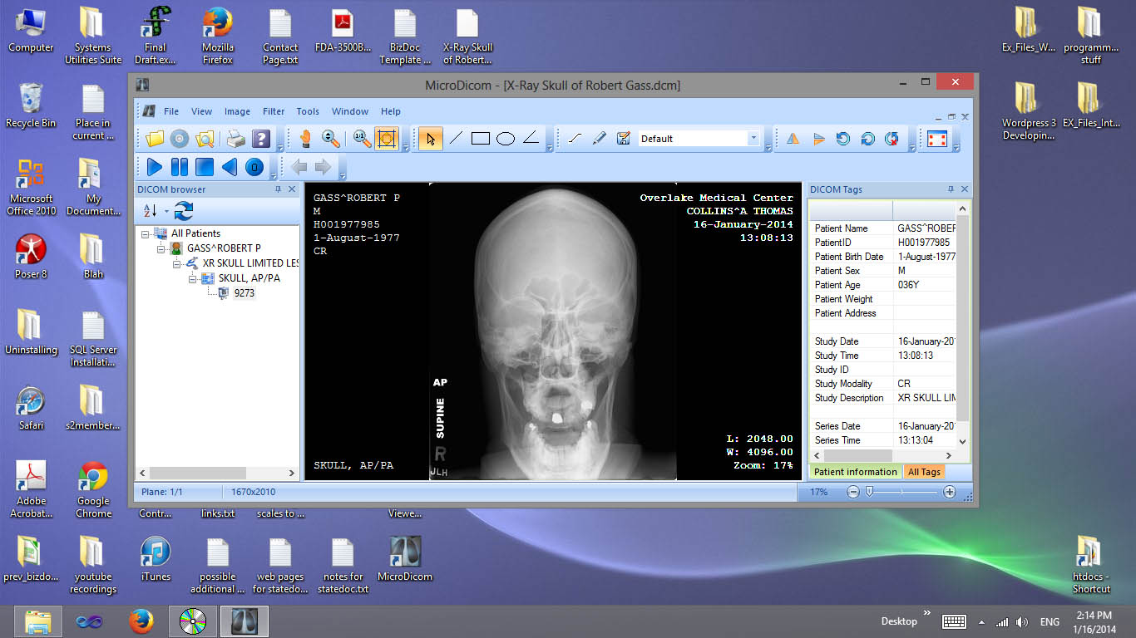Screen dimensions: 1136x638
Task: Open the View menu
Action: pyautogui.click(x=201, y=111)
